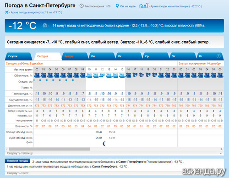Image resolution: width=229 pixels, height=178 pixels.
Task: Click snowflake precipitation icon under hour 05
Action: click(x=53, y=80)
